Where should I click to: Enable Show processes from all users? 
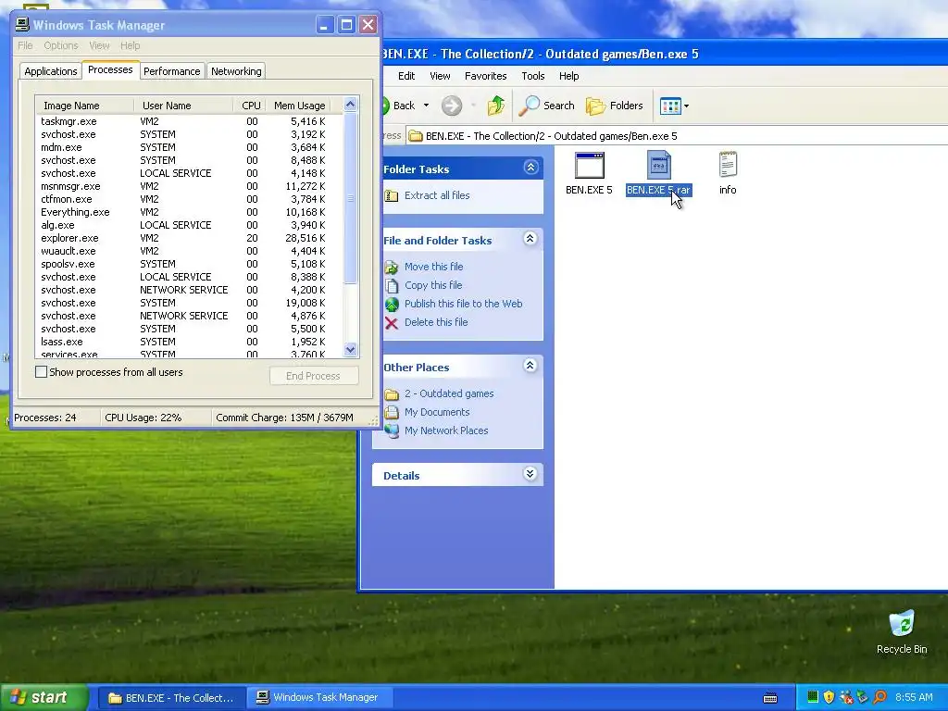(41, 372)
